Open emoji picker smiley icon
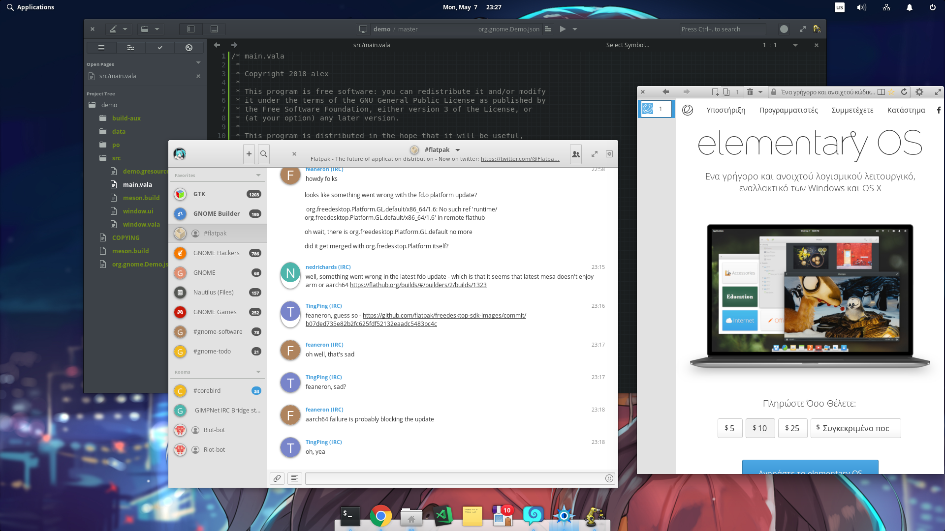The image size is (945, 531). coord(609,478)
